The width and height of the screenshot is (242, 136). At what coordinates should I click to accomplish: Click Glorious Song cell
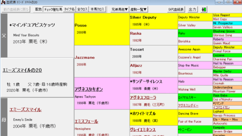point(227,35)
